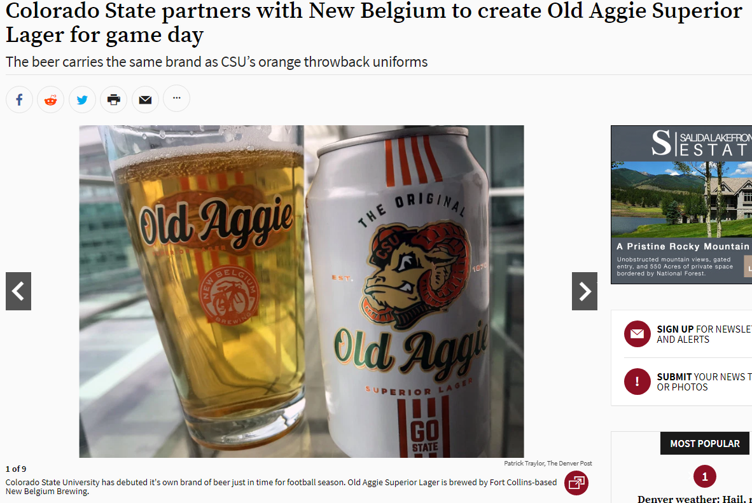
Task: Open the Denver weather popular story
Action: point(695,499)
